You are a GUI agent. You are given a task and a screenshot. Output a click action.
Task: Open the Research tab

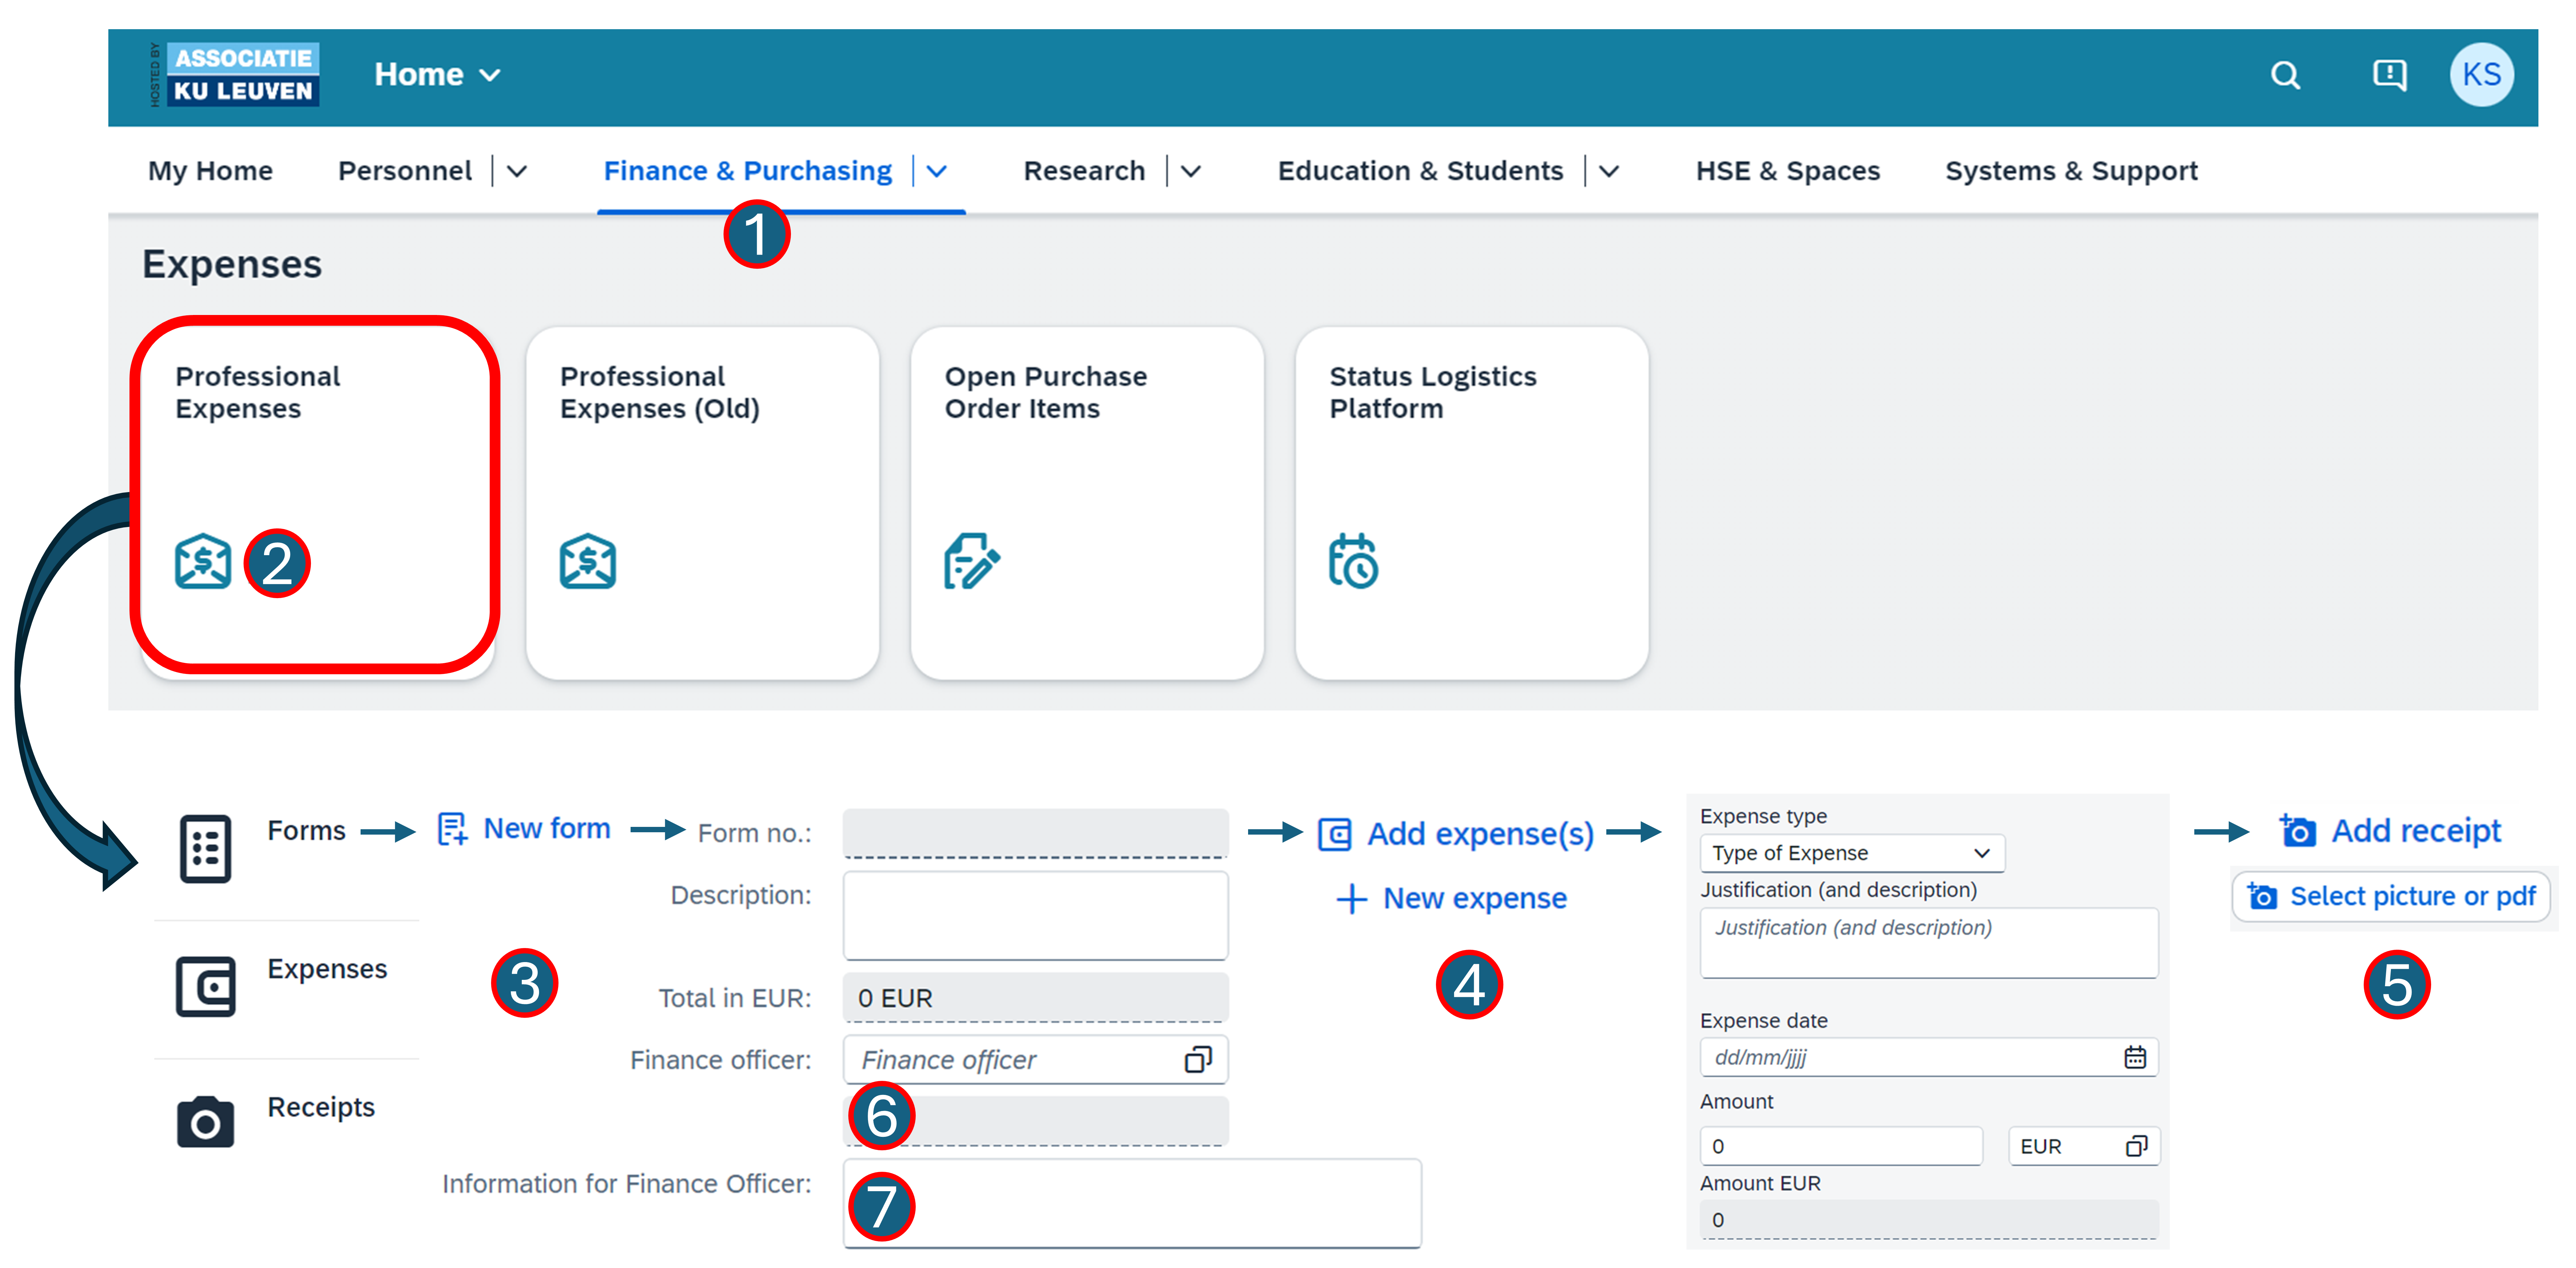1084,171
